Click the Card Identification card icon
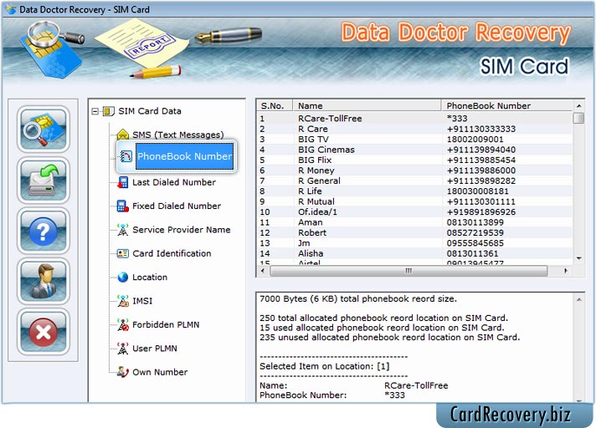The width and height of the screenshot is (596, 428). tap(123, 253)
